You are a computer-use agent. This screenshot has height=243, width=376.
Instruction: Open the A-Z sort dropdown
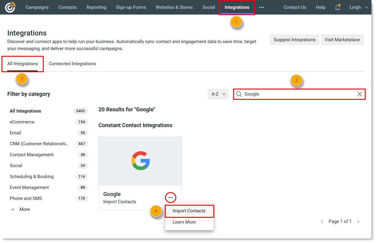click(x=218, y=94)
